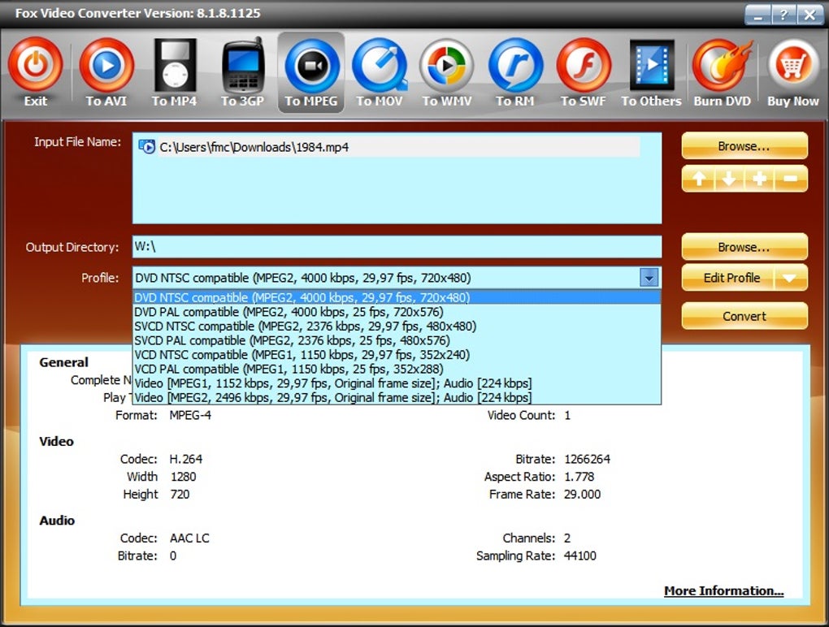Screen dimensions: 829x627
Task: Launch the Burn DVD tool
Action: click(x=722, y=66)
